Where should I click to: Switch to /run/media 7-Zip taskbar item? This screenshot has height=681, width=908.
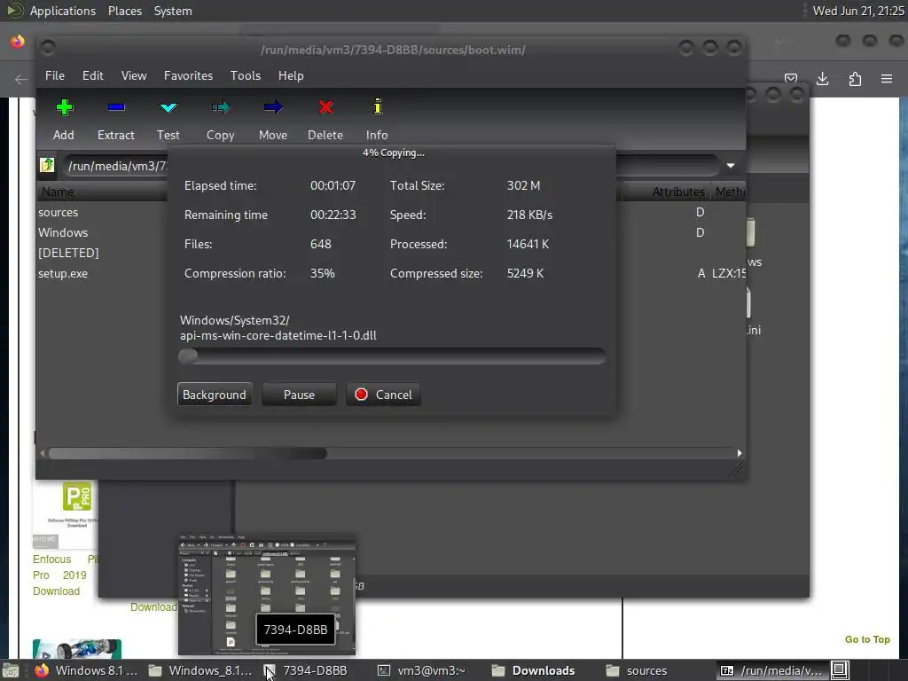click(771, 670)
